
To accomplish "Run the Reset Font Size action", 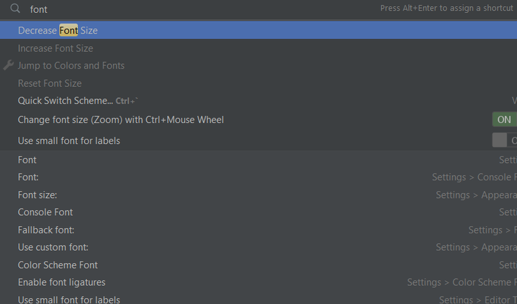I will pyautogui.click(x=50, y=83).
